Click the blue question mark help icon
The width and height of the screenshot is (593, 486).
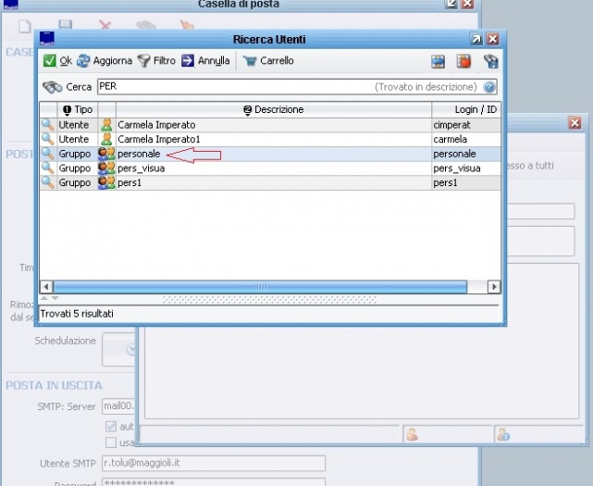point(489,87)
